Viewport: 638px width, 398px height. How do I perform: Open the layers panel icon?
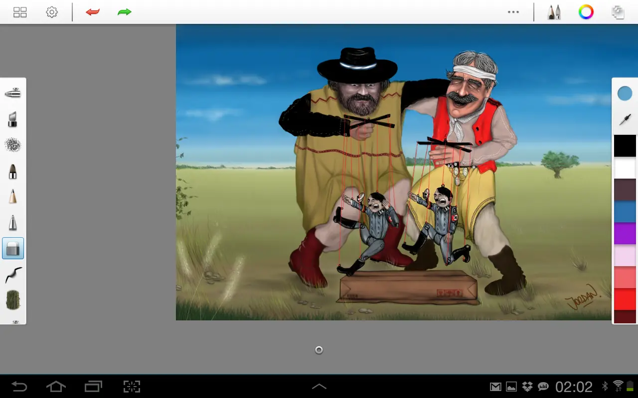tap(618, 12)
